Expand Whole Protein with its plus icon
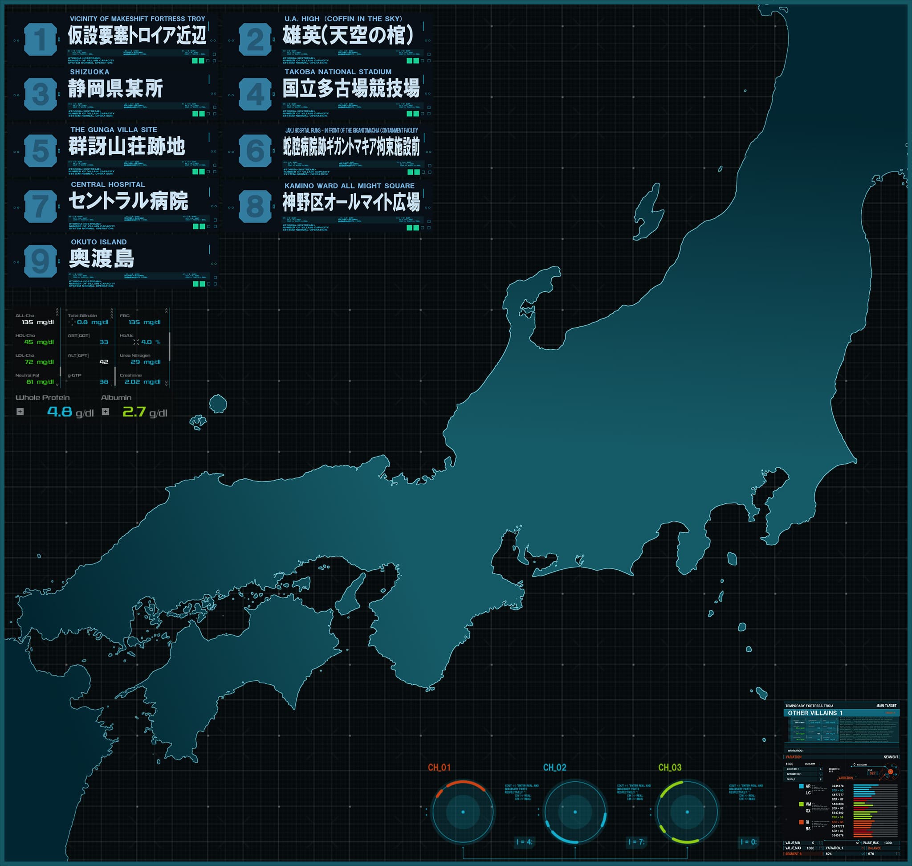This screenshot has height=866, width=912. coord(20,411)
